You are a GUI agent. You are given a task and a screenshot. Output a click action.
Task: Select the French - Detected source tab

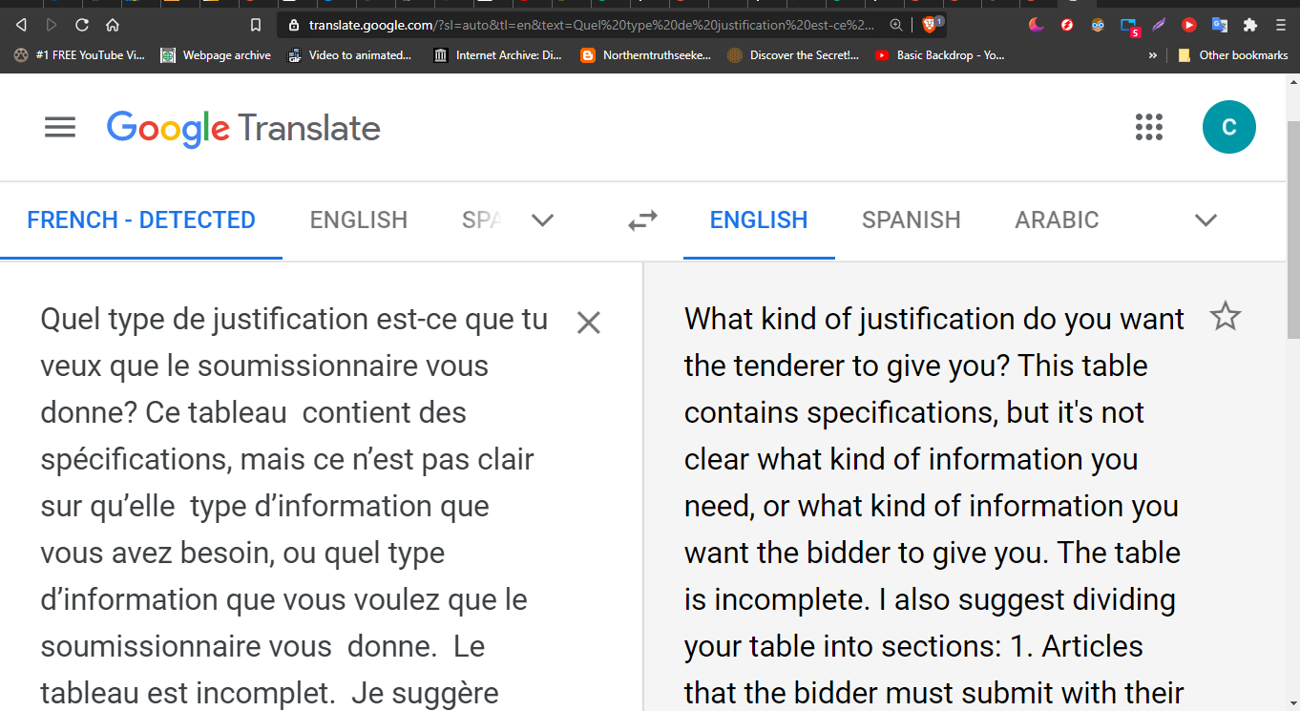tap(141, 220)
